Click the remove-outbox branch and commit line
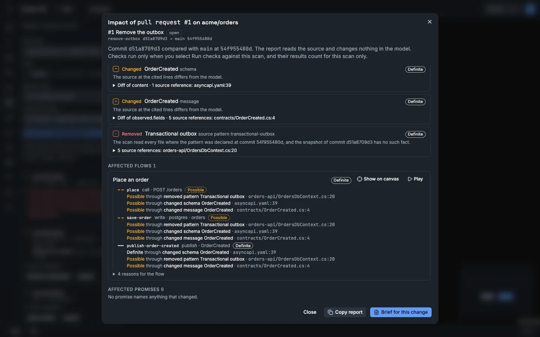The width and height of the screenshot is (540, 337). 160,39
